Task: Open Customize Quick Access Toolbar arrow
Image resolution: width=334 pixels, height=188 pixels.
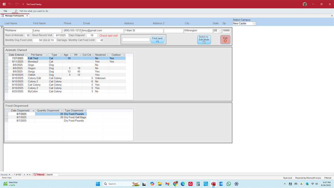Action: [x=23, y=4]
